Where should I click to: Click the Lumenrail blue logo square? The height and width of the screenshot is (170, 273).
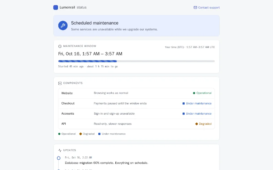pos(56,7)
